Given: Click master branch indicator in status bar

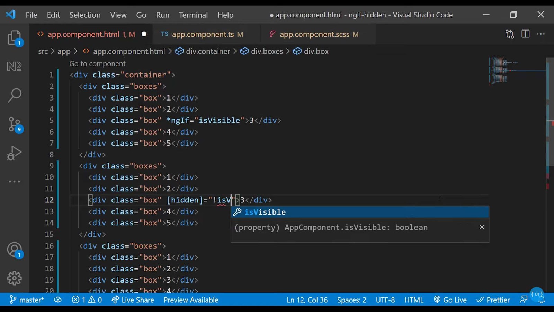Looking at the screenshot, I should pos(27,300).
